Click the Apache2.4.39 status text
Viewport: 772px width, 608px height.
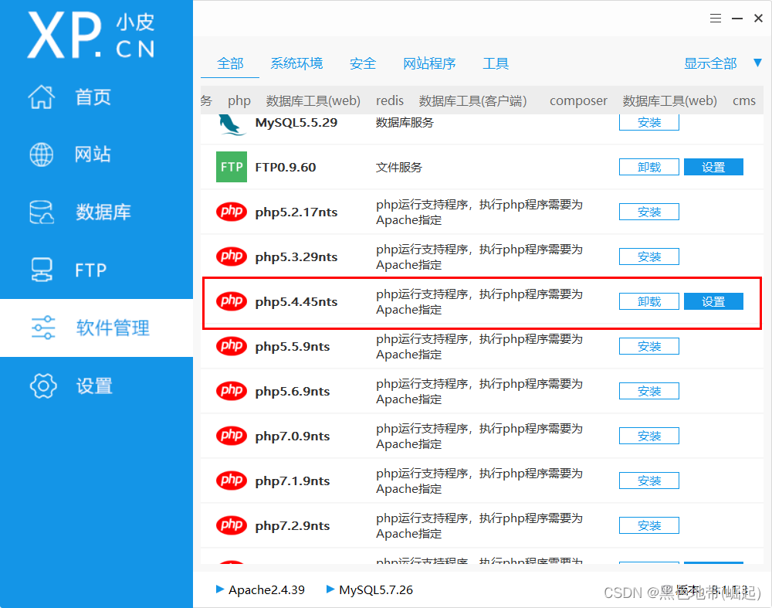pos(266,589)
